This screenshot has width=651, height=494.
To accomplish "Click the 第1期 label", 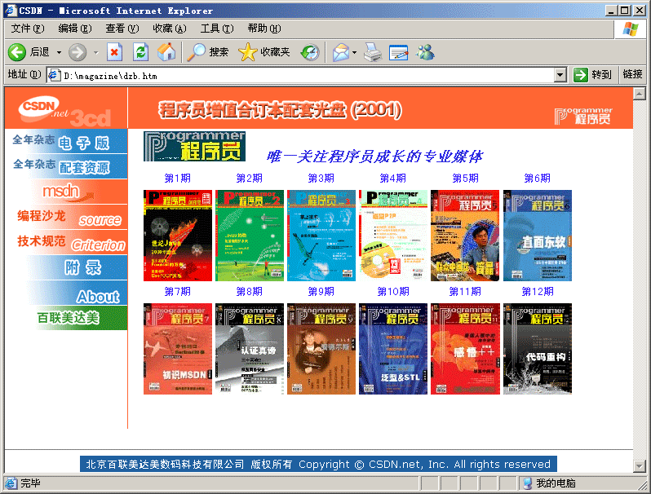I will pos(177,179).
